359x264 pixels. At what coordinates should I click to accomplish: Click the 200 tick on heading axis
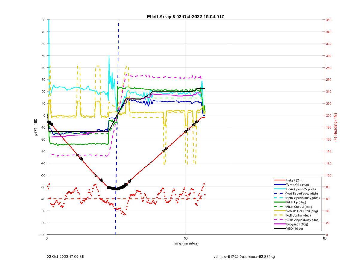(328, 115)
